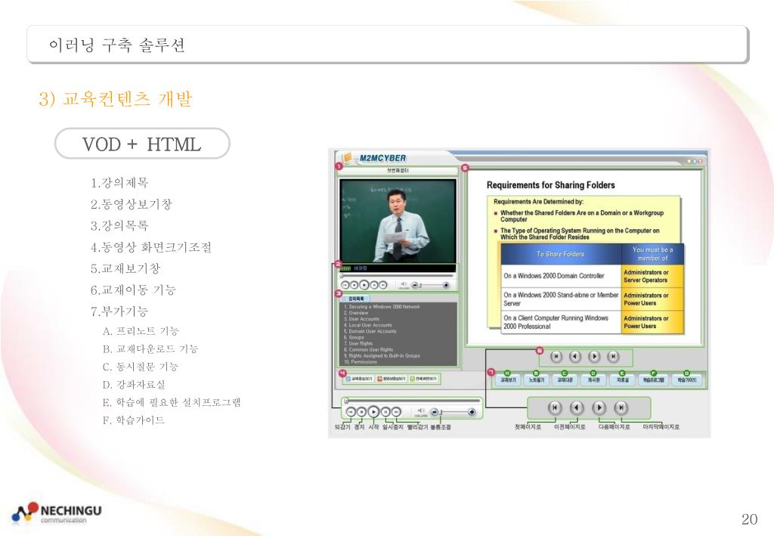Switch to 전체화면보기 full-screen view
Viewport: 774px width, 536px height.
click(x=423, y=379)
